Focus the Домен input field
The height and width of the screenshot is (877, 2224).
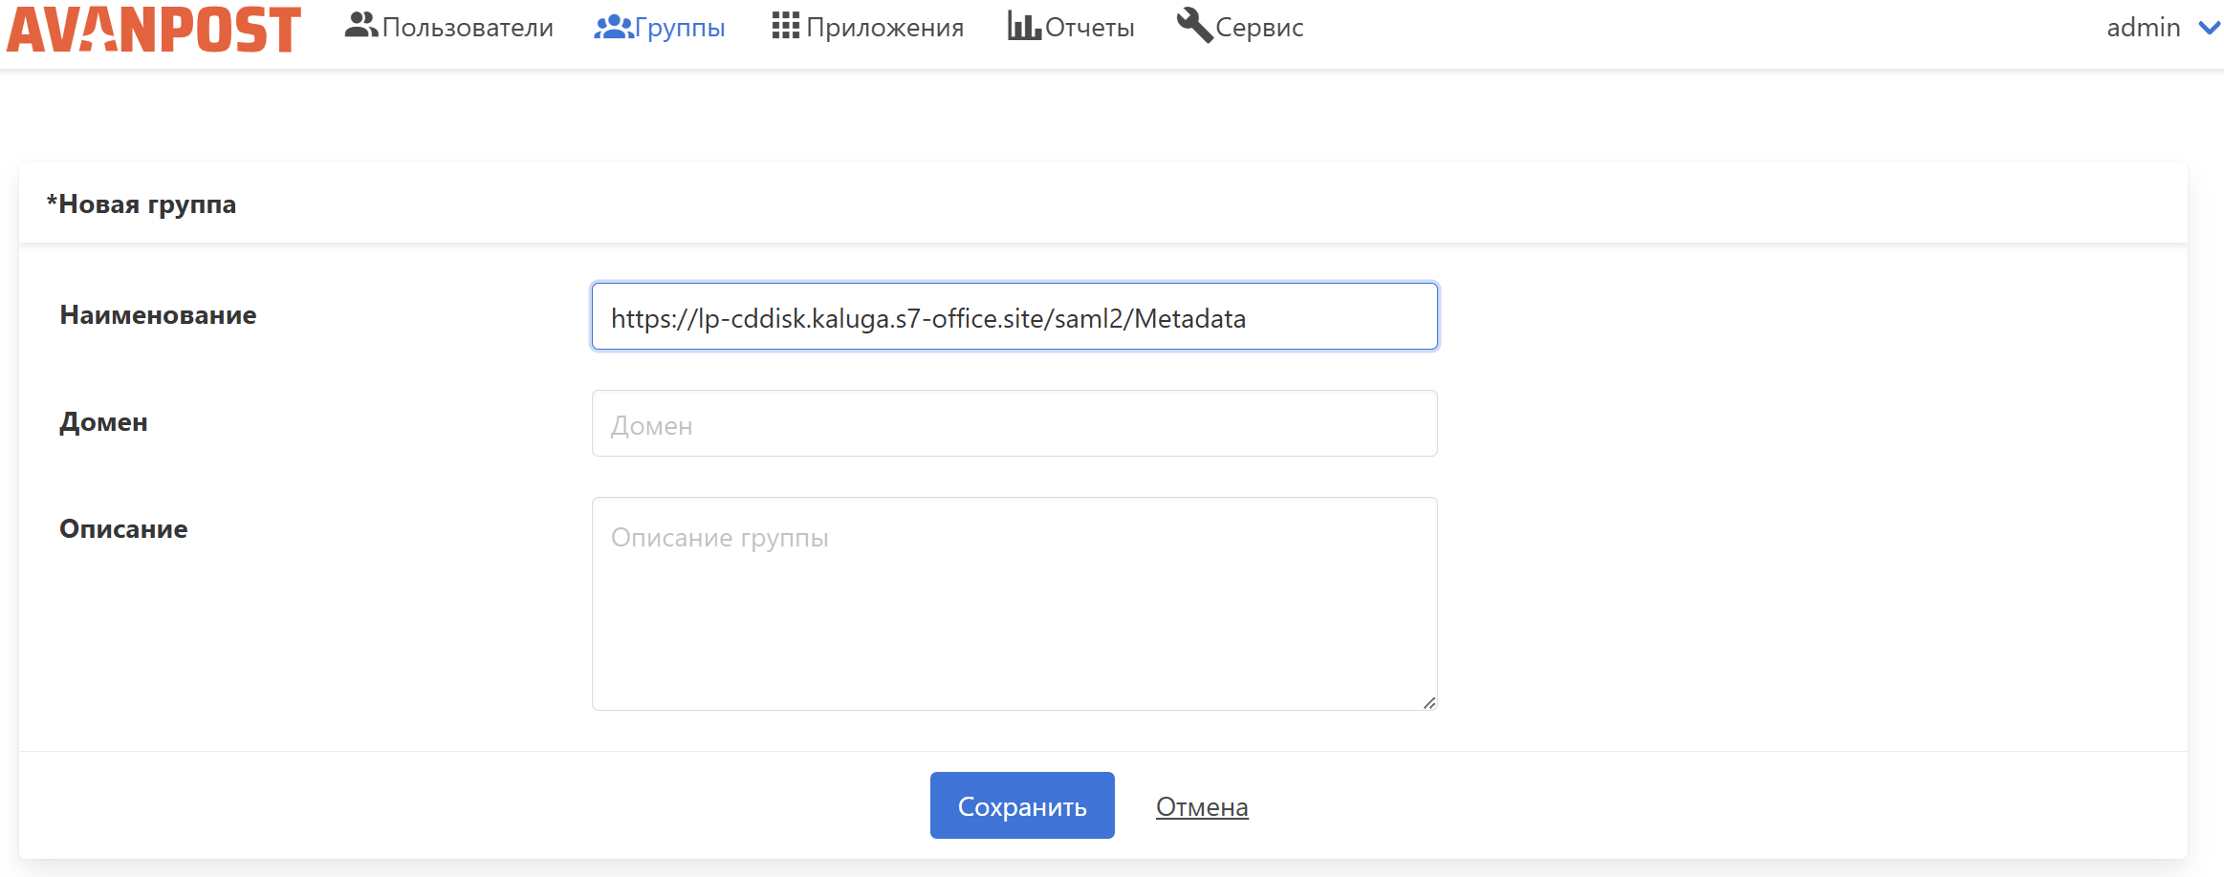[1014, 423]
